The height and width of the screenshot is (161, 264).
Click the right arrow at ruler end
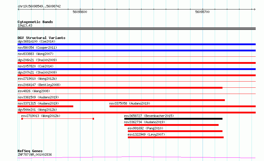(255, 9)
